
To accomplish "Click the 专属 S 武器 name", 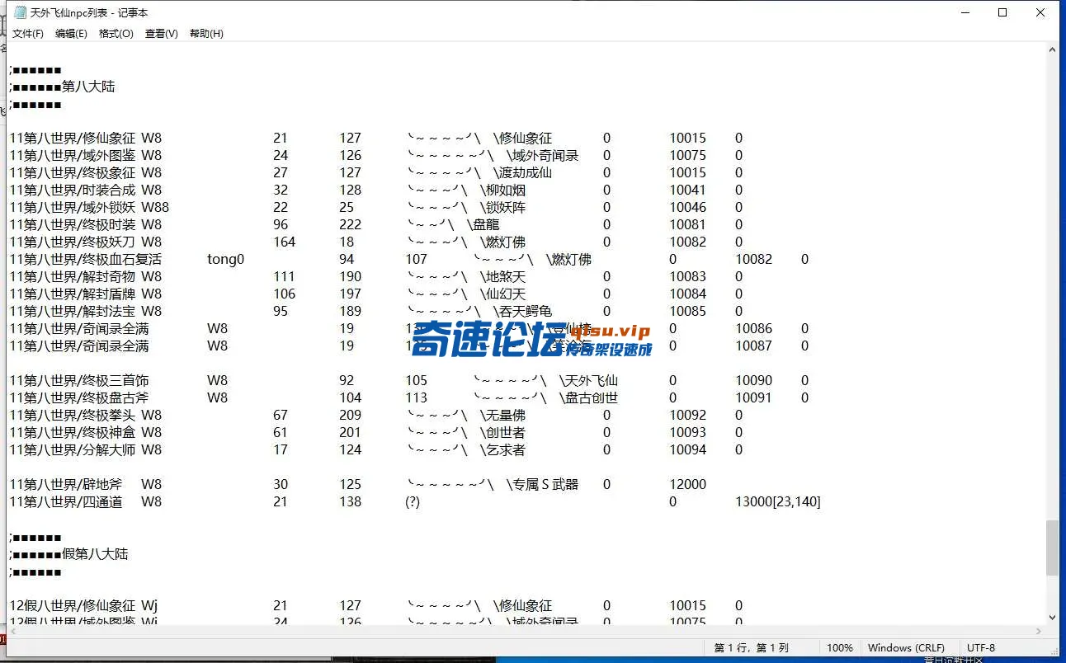I will click(545, 485).
